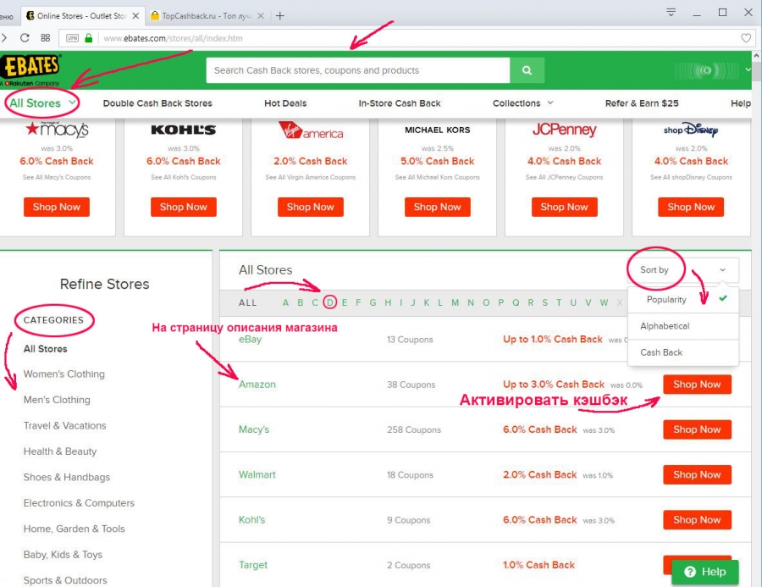762x587 pixels.
Task: Click 258 Coupons in Macy's row
Action: [414, 430]
